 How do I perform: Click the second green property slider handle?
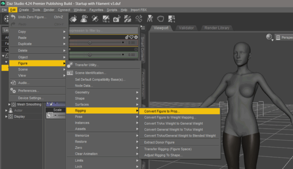tap(90, 55)
